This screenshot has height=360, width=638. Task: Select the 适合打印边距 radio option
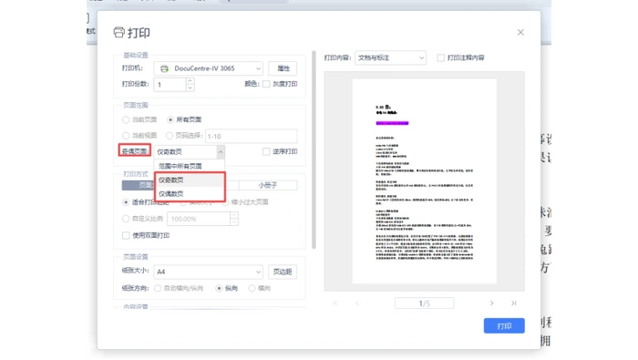(x=126, y=202)
